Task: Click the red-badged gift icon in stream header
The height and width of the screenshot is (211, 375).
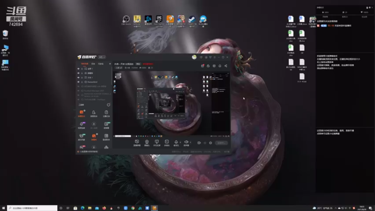Action: (x=202, y=66)
